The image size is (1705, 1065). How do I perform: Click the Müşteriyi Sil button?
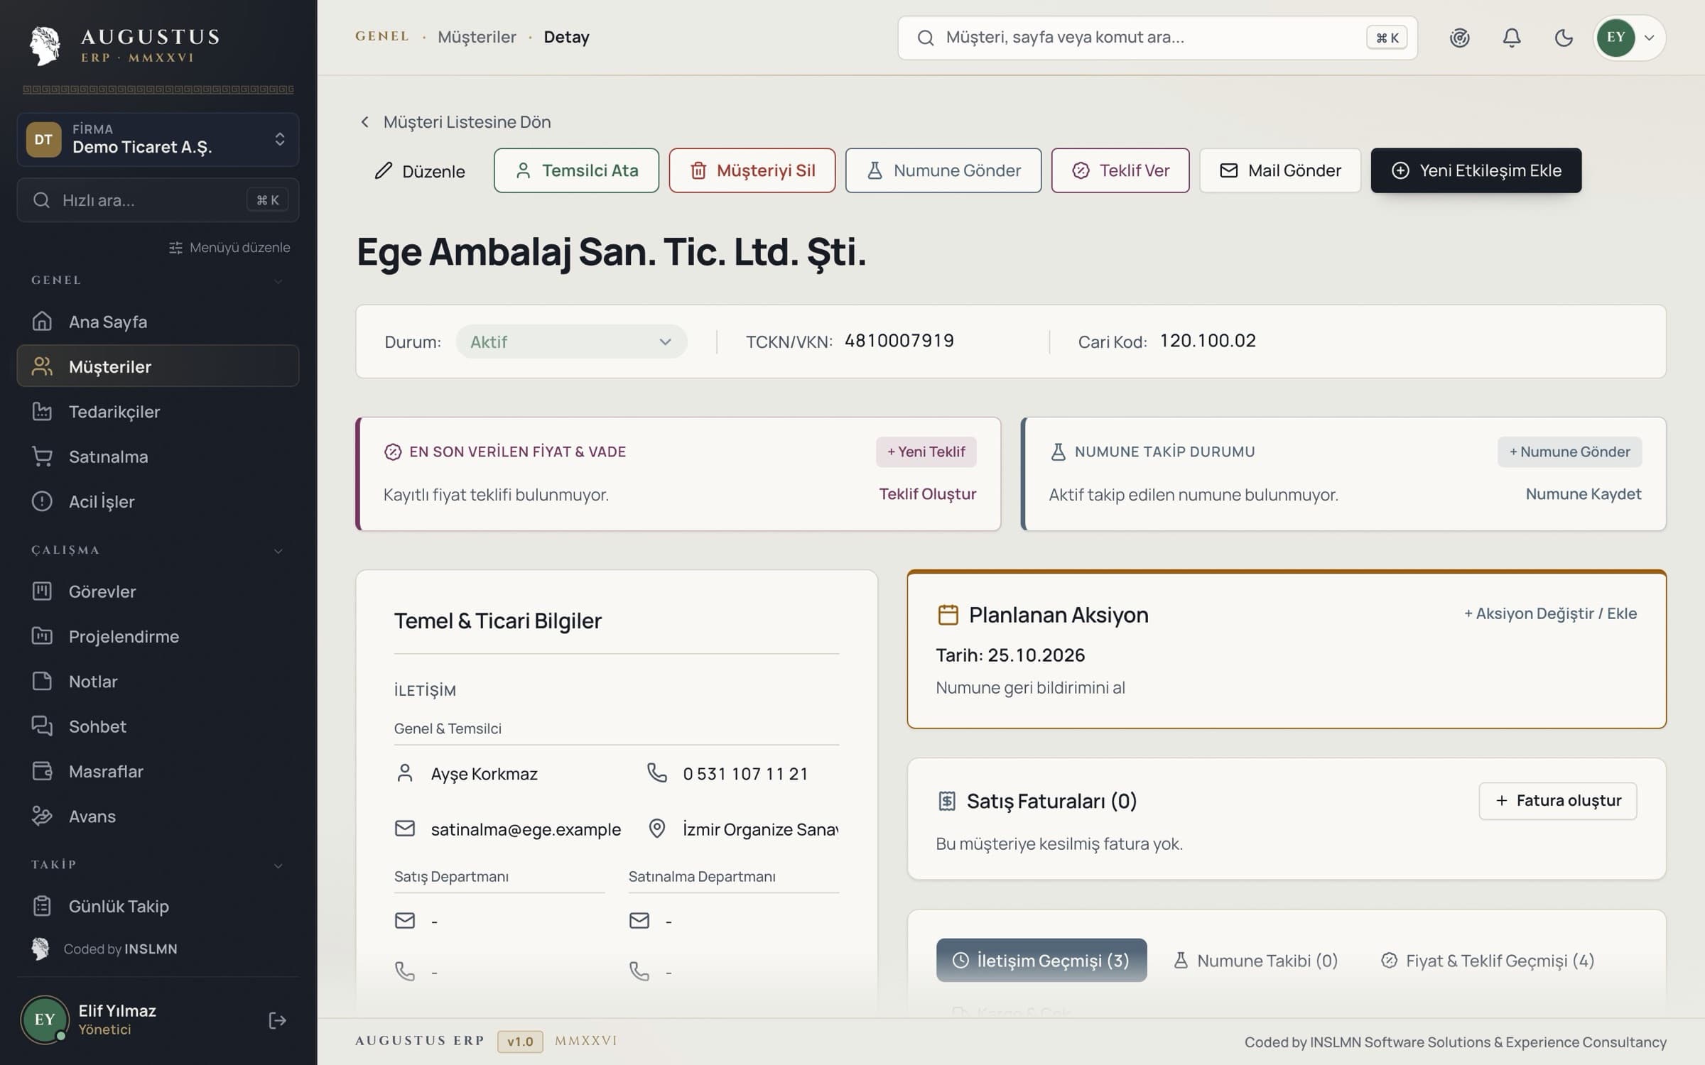(x=752, y=170)
